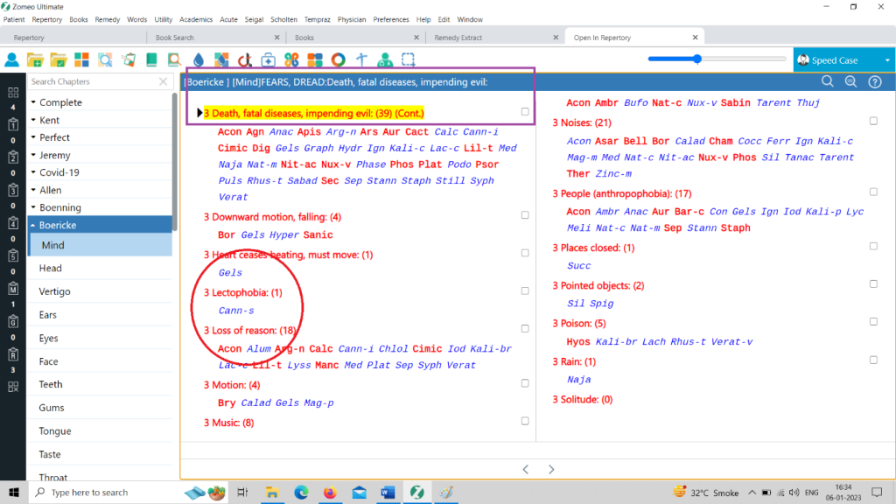
Task: Click the Search Chapters input field
Action: coord(92,81)
